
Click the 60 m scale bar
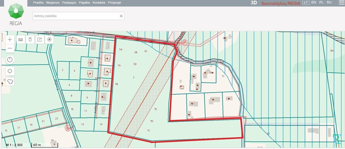click(x=45, y=145)
